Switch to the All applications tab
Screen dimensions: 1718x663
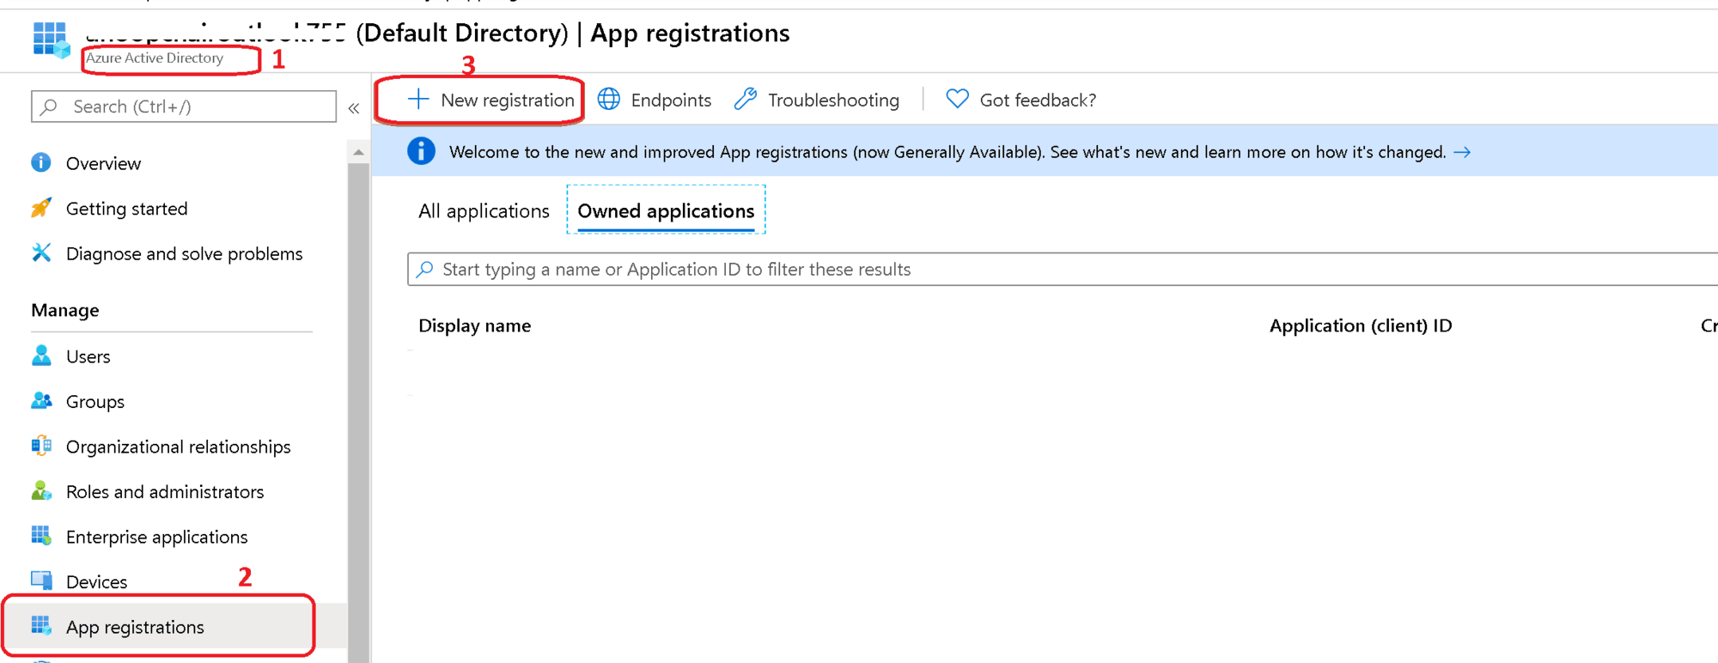[484, 210]
